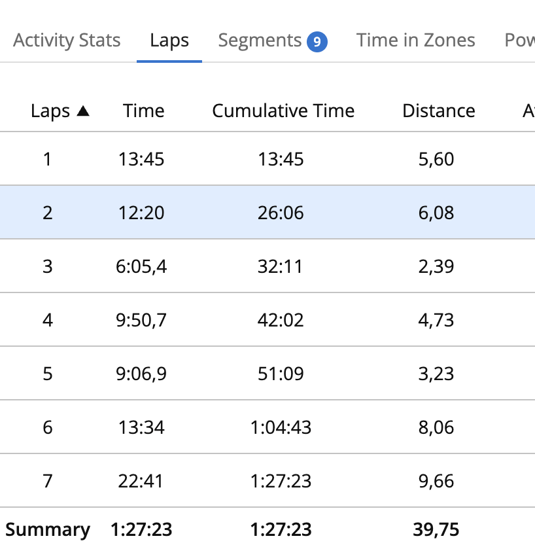Select the Laps tab
The width and height of the screenshot is (535, 547).
click(169, 41)
